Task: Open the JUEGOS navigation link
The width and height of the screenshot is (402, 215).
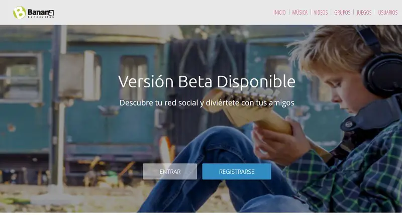Action: coord(364,13)
